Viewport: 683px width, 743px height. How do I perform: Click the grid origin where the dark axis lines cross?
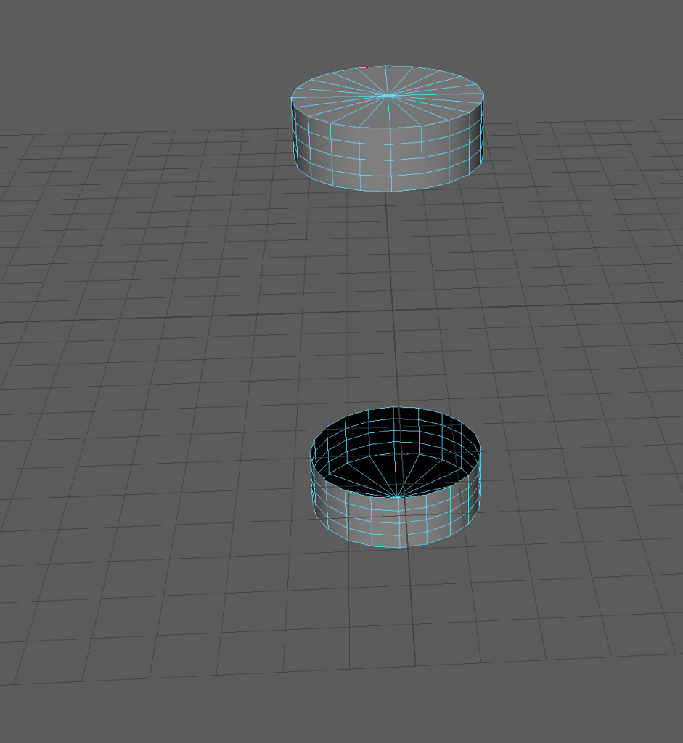click(393, 312)
